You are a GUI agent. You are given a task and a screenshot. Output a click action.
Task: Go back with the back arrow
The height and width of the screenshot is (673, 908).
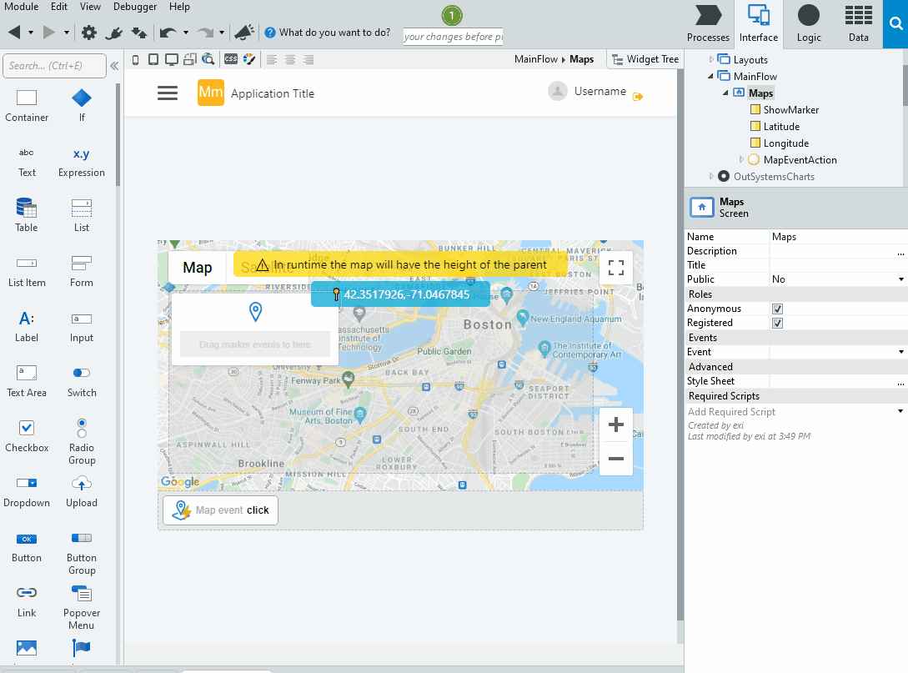coord(14,33)
